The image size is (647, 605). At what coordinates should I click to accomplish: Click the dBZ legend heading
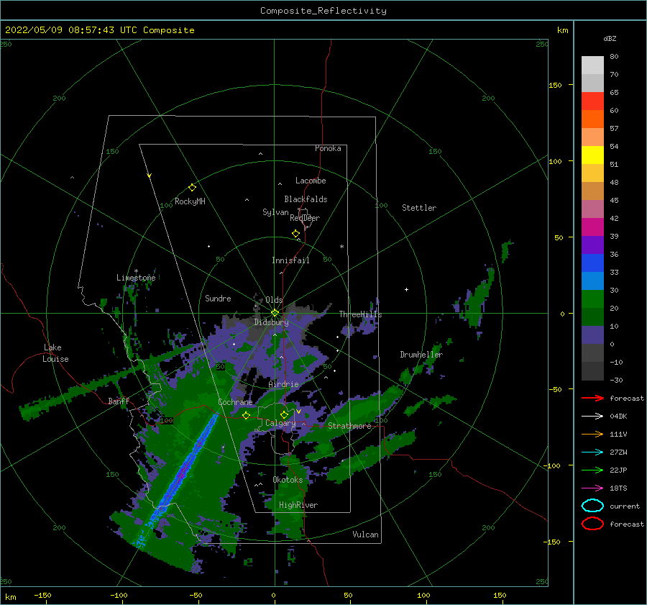click(x=610, y=38)
